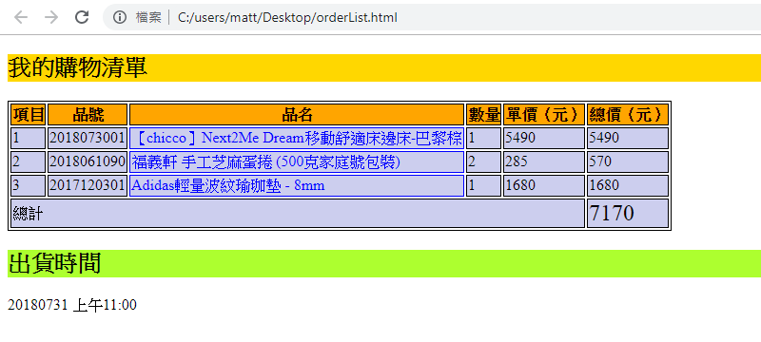
Task: Click the browser forward arrow
Action: coord(51,17)
